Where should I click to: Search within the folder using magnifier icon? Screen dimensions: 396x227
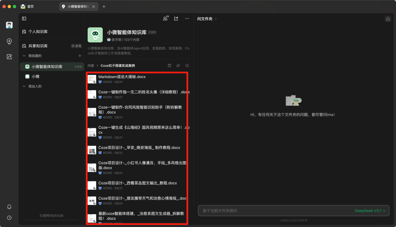[187, 66]
